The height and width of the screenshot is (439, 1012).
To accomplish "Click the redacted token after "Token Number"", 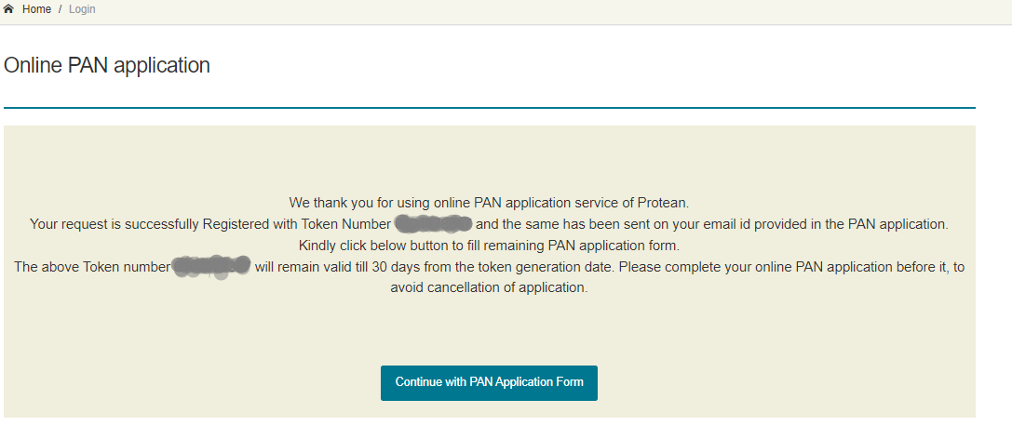I will [434, 224].
